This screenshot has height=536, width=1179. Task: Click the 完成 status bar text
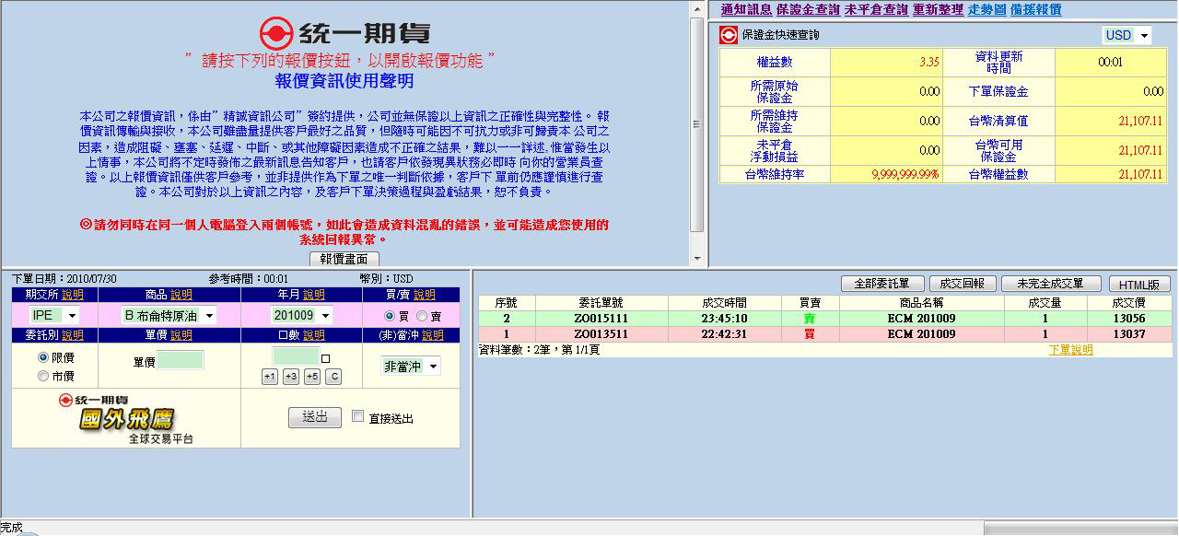tap(12, 528)
